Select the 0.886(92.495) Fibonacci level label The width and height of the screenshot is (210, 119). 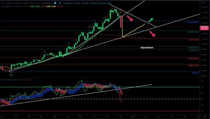(x=193, y=65)
